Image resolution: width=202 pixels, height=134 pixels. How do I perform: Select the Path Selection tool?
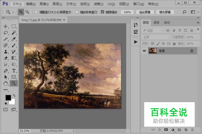[x=6, y=77]
